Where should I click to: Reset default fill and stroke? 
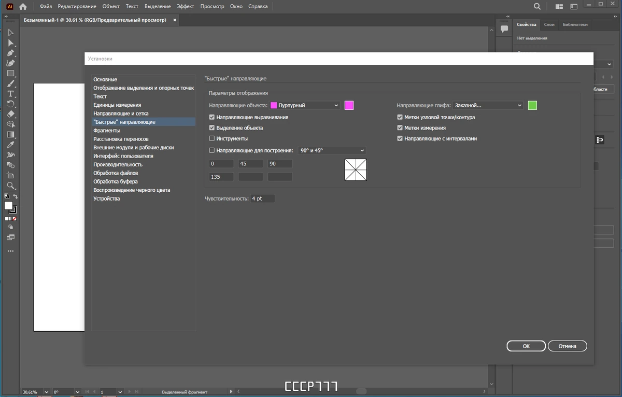coord(6,196)
